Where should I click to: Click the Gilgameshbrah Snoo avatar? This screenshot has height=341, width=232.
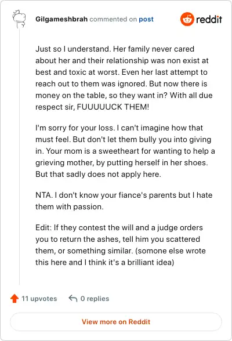(x=19, y=19)
